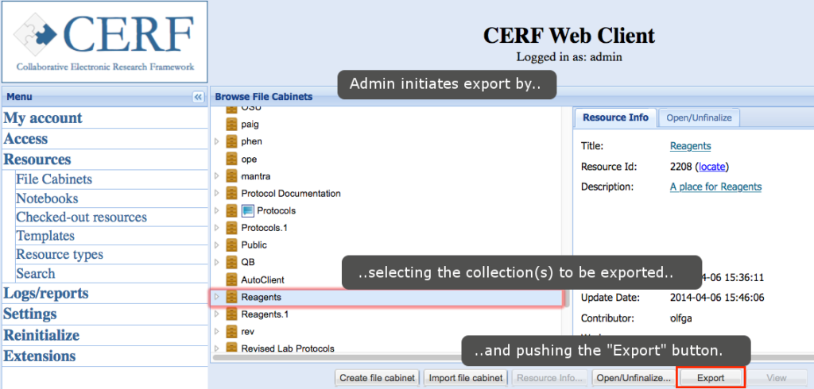The width and height of the screenshot is (814, 389).
Task: Open Resource types in menu
Action: click(60, 255)
